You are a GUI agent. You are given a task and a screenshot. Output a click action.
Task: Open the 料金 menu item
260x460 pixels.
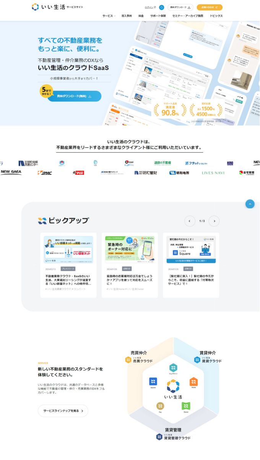141,16
